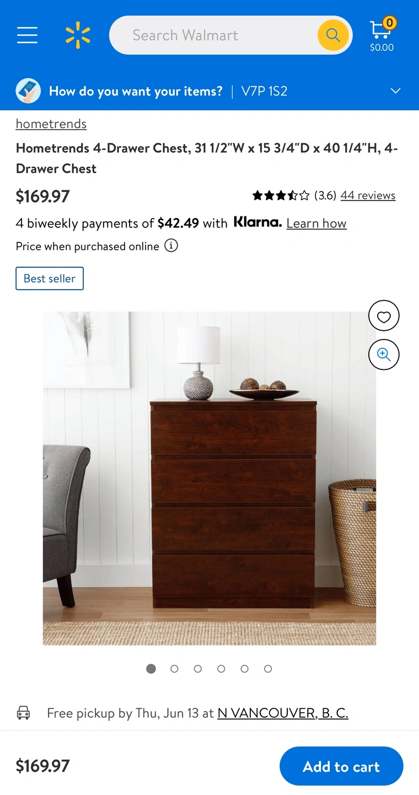The height and width of the screenshot is (795, 419).
Task: Add item to favorites with heart icon
Action: coord(384,316)
